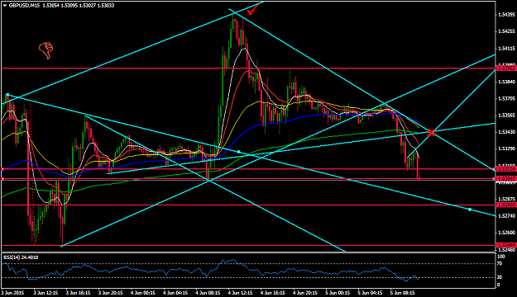Select the orange thumbs-down icon object
The width and height of the screenshot is (517, 297).
46,50
